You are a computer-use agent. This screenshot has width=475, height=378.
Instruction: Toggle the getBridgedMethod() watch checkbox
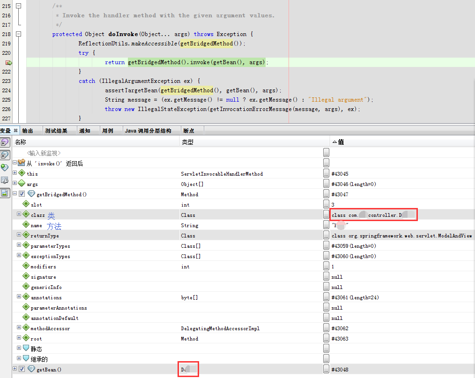[x=22, y=193]
